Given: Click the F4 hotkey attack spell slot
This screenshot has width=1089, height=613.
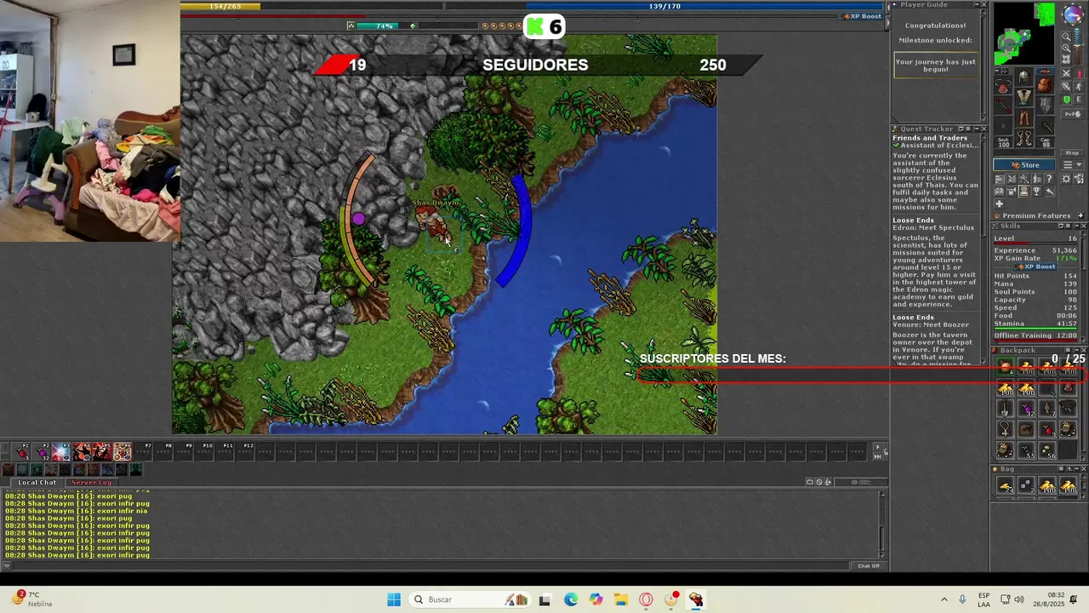Looking at the screenshot, I should click(x=82, y=451).
